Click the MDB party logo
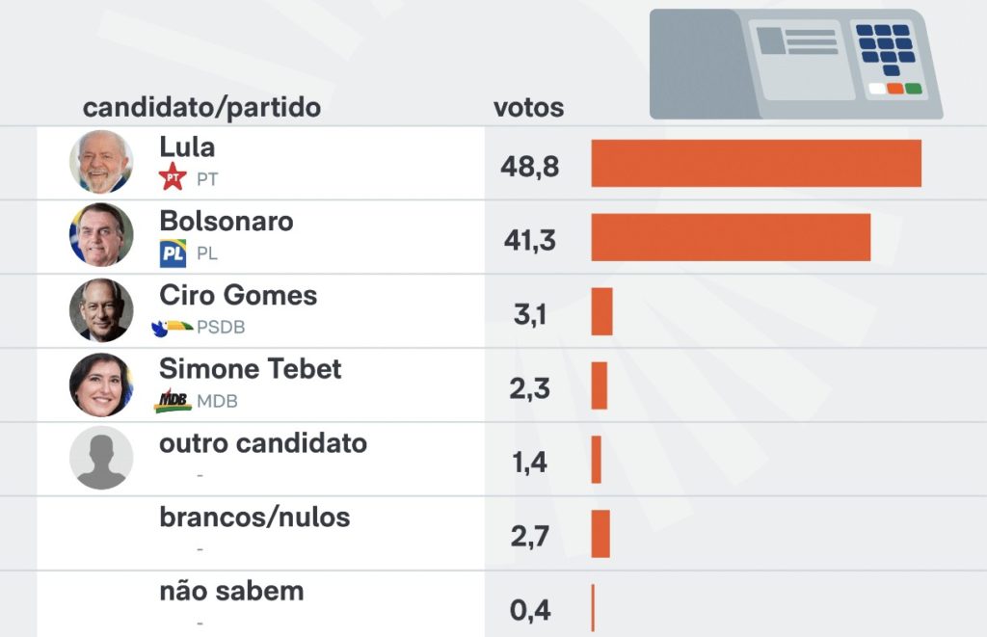The height and width of the screenshot is (637, 987). coord(173,401)
